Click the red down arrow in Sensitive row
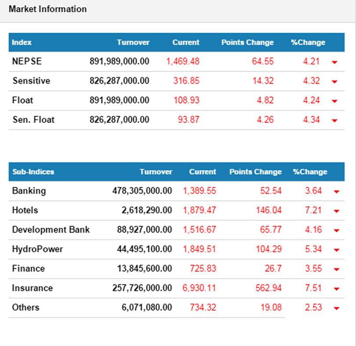Viewport: 356px width, 346px height. coord(334,81)
